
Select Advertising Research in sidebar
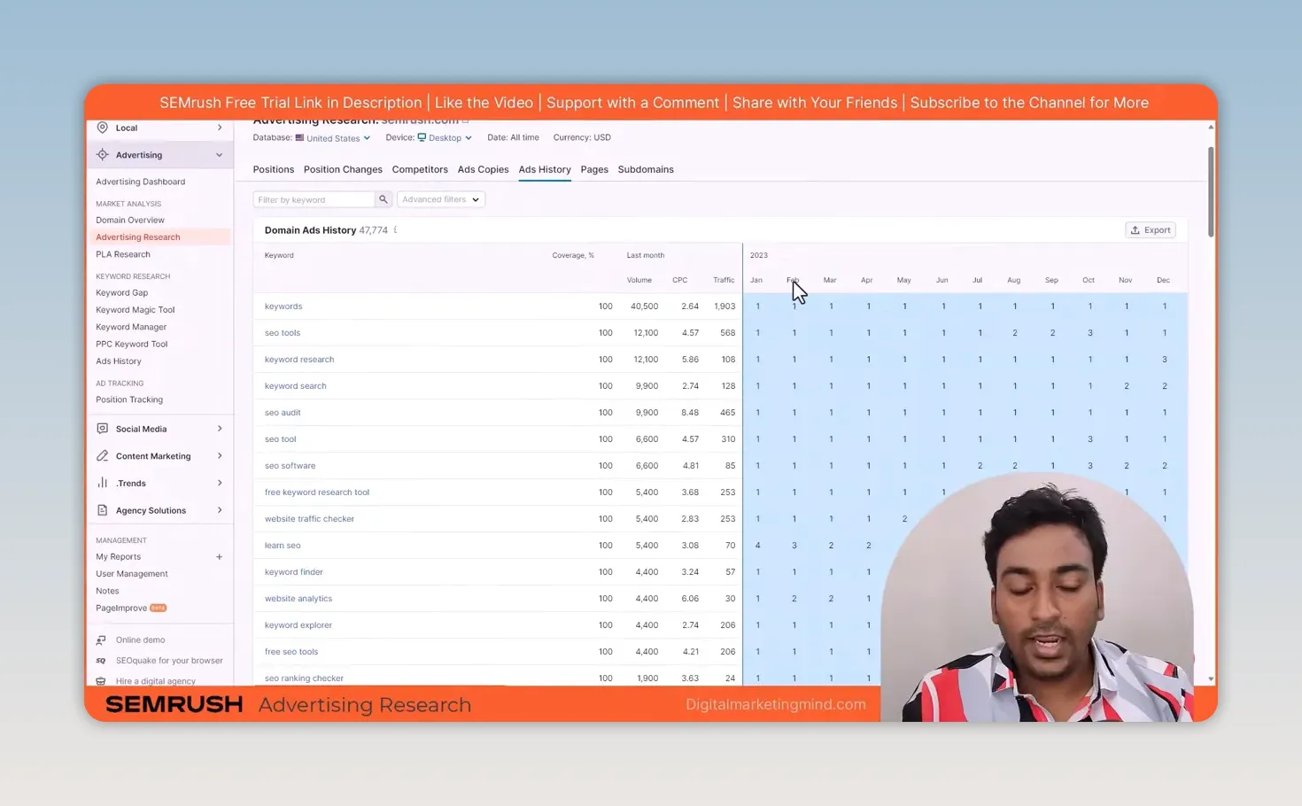coord(138,237)
